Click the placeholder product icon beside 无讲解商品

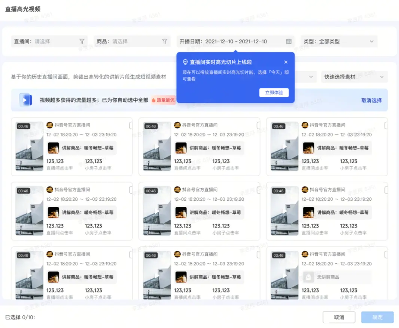pyautogui.click(x=308, y=277)
